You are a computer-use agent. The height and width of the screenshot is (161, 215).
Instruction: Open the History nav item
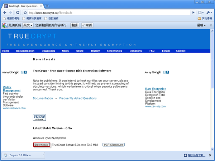pos(95,51)
